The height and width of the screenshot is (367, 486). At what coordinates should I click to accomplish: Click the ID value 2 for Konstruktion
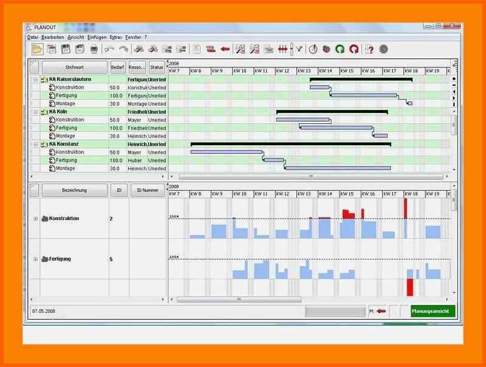[111, 219]
